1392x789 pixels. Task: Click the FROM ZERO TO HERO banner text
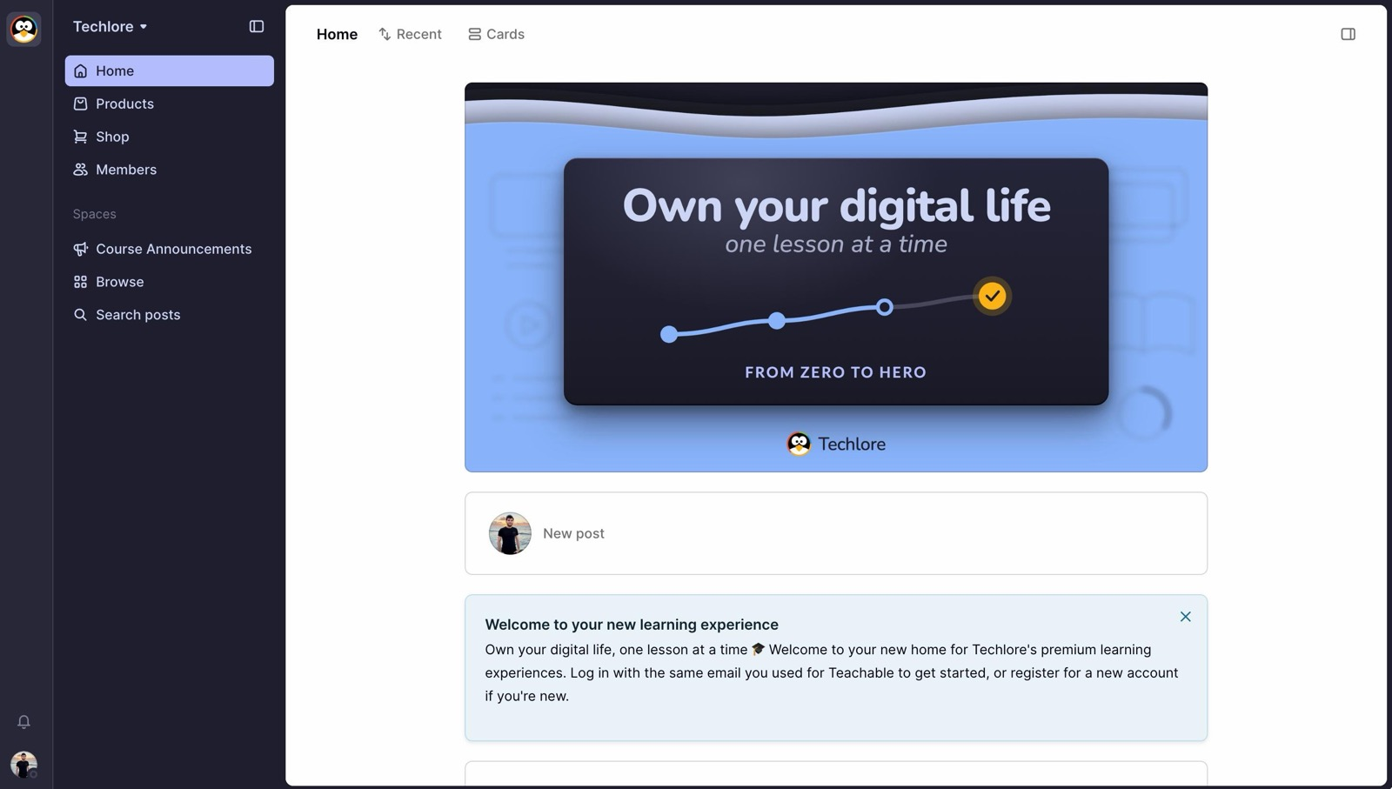836,373
